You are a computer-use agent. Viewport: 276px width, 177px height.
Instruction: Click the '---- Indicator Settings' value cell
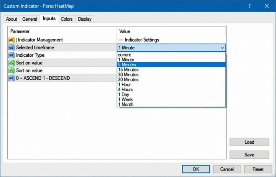(x=171, y=40)
